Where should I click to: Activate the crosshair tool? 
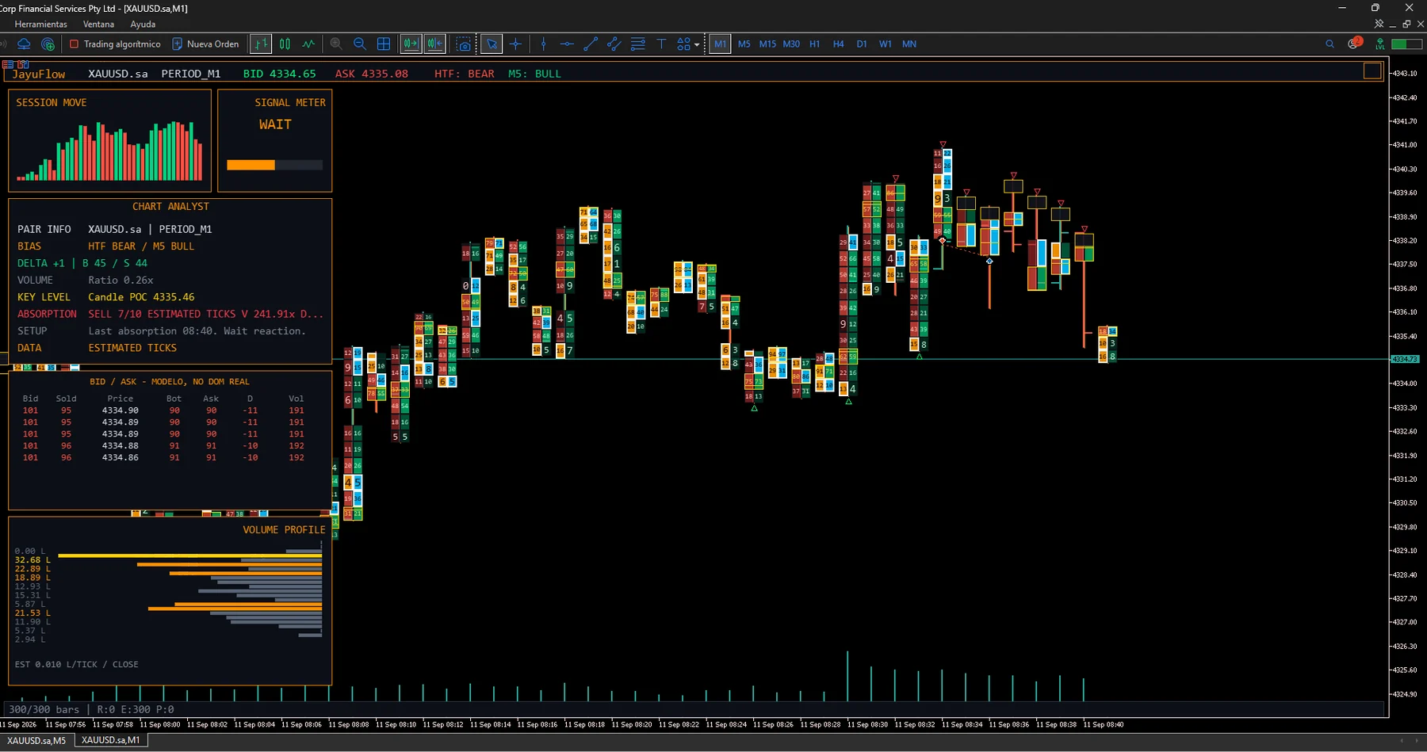click(x=515, y=44)
